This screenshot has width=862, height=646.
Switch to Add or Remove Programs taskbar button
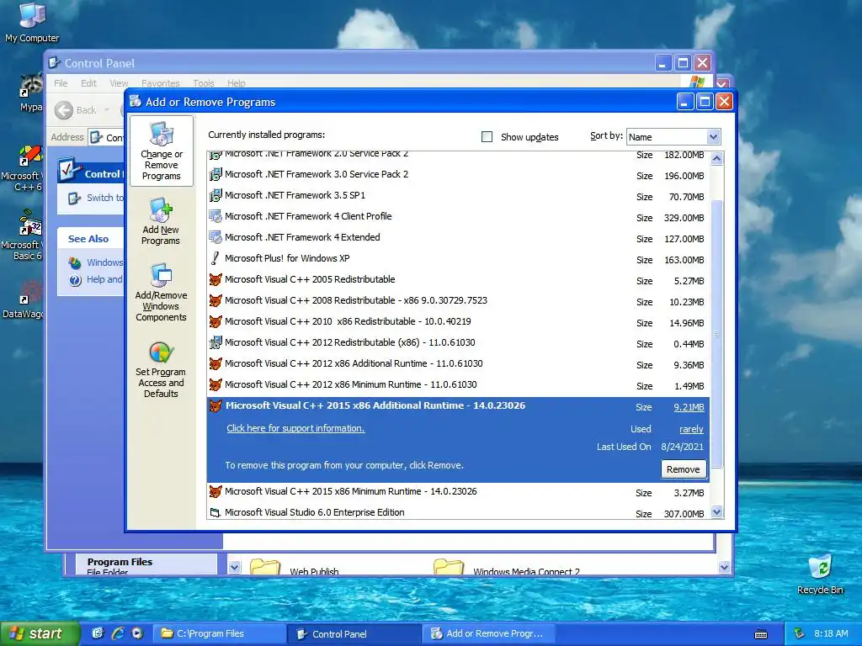pyautogui.click(x=489, y=634)
